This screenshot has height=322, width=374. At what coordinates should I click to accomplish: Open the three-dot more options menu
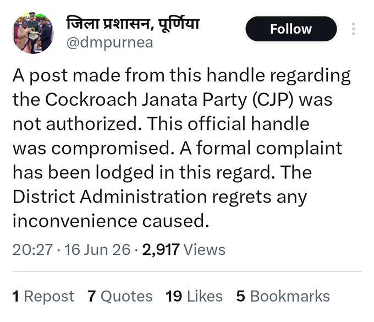coord(354,29)
